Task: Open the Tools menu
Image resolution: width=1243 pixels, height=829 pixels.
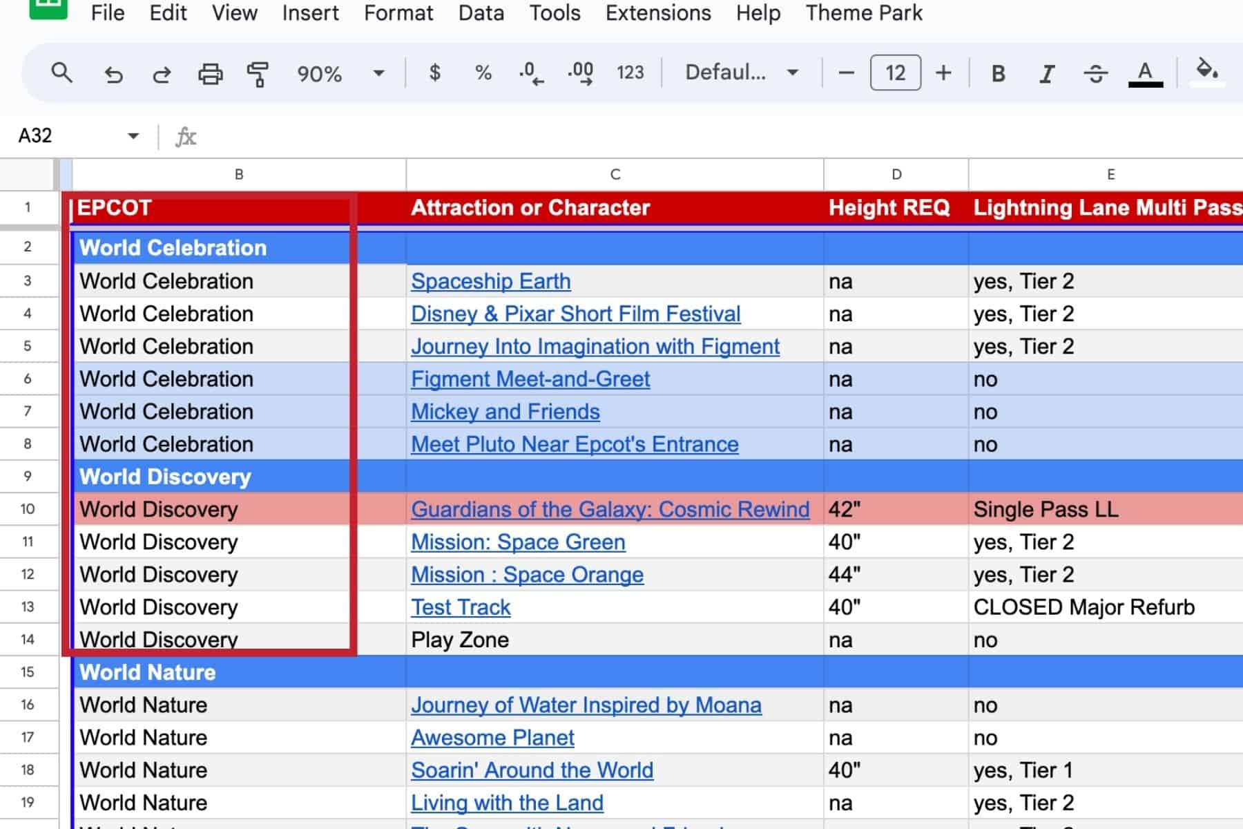Action: click(x=555, y=13)
